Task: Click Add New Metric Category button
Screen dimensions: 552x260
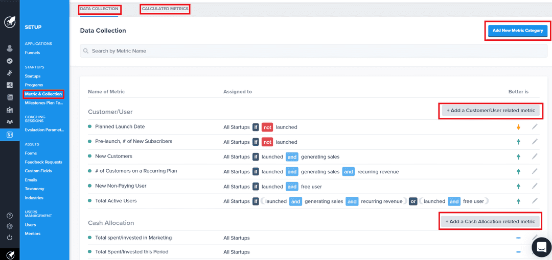Action: [x=517, y=31]
